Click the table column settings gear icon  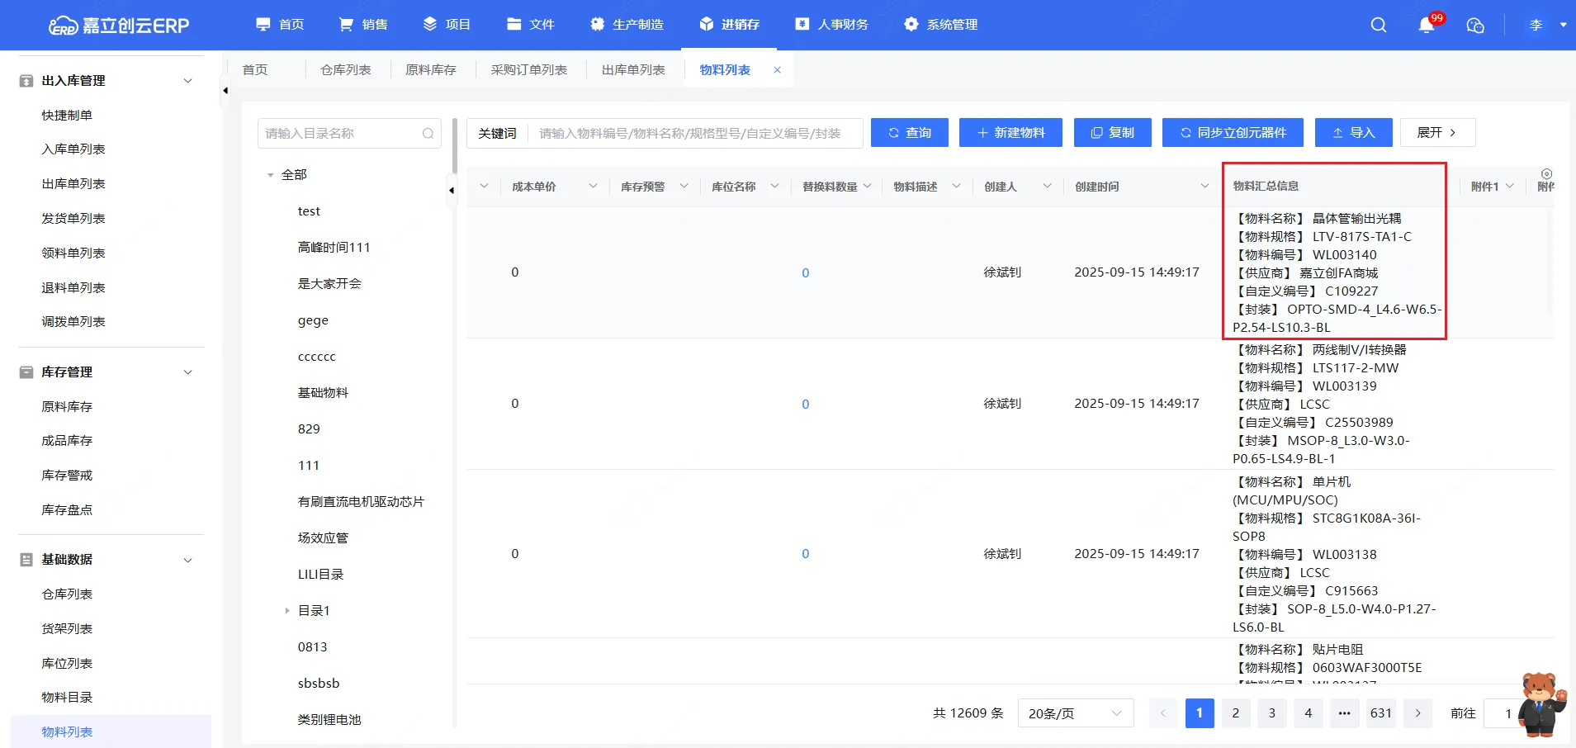(1546, 173)
